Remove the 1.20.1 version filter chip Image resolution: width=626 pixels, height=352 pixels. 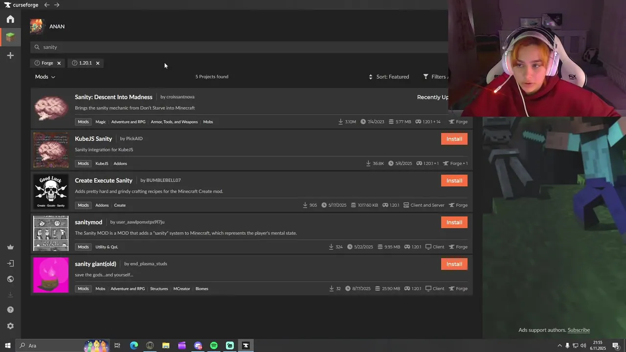[x=97, y=63]
